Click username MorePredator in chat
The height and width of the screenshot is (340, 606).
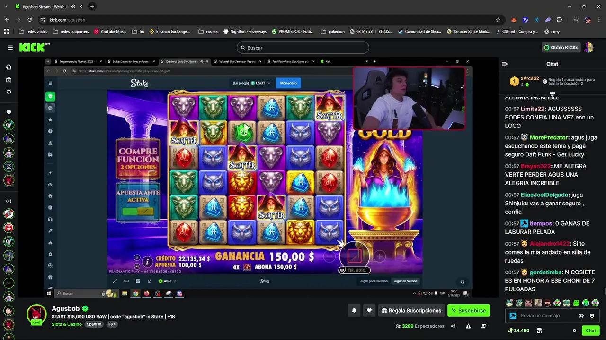(x=549, y=137)
